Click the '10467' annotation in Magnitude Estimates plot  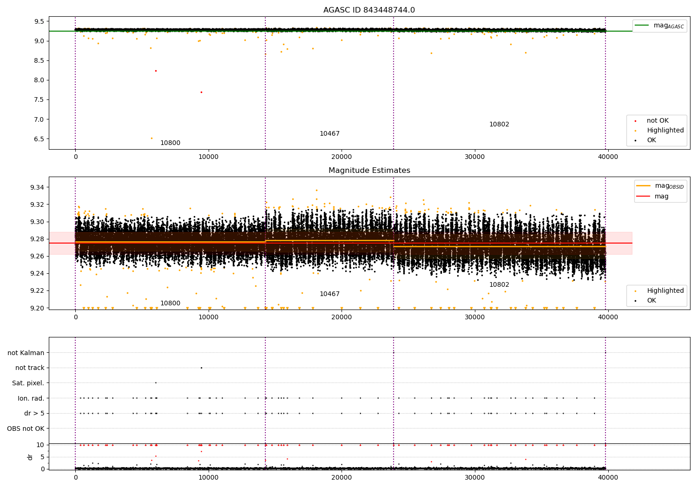329,294
